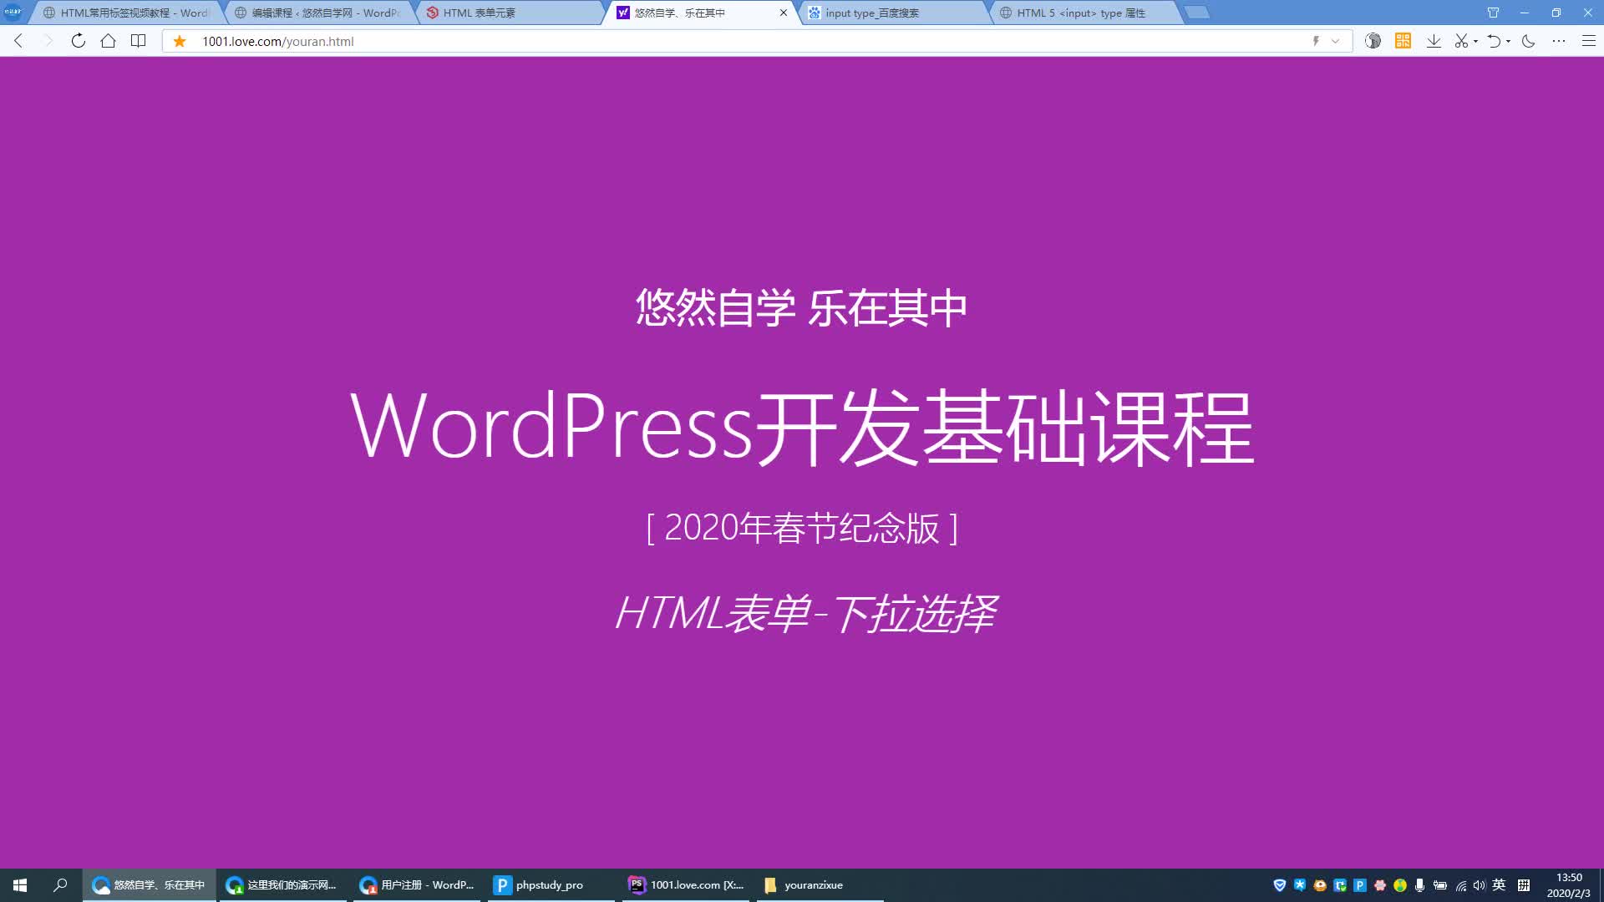Click the blue tray icon with green check
Screen dimensions: 1604x902
pyautogui.click(x=1340, y=885)
